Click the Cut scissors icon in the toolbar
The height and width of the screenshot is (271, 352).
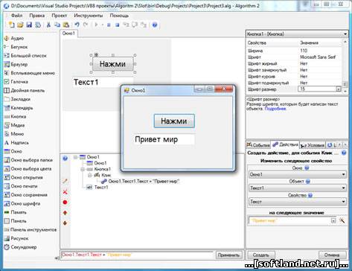click(x=48, y=25)
